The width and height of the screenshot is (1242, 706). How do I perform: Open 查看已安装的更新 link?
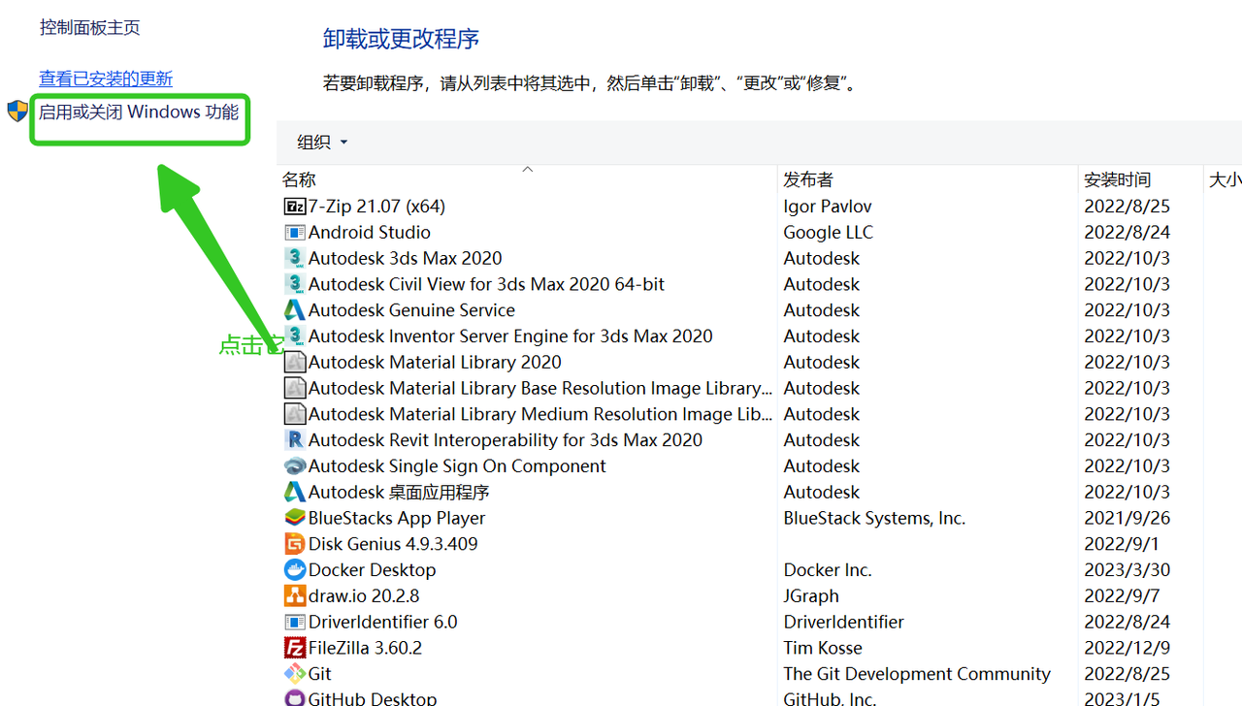(106, 79)
